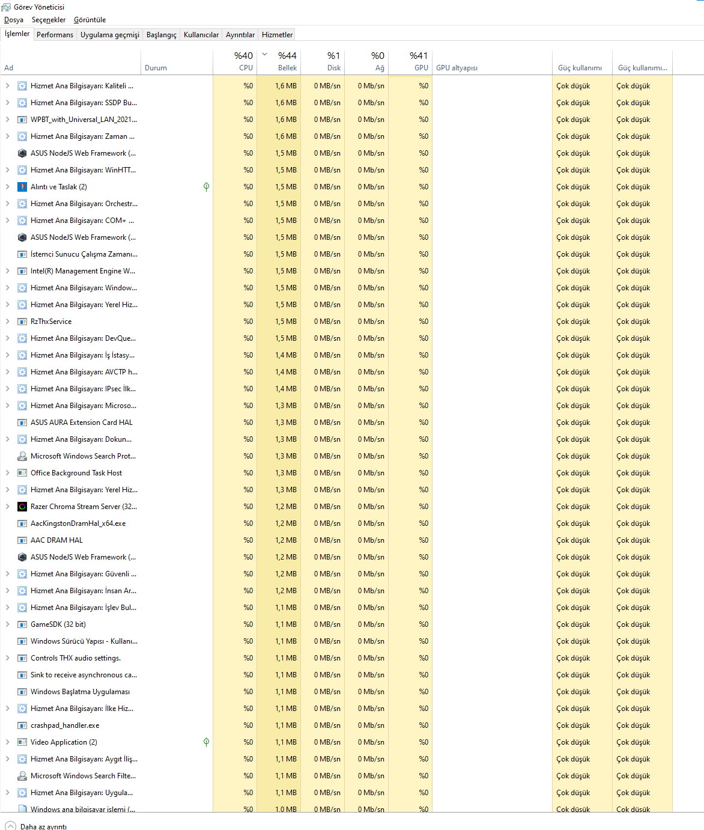Click the leaf status icon for Video Application
This screenshot has height=830, width=704.
[x=206, y=742]
